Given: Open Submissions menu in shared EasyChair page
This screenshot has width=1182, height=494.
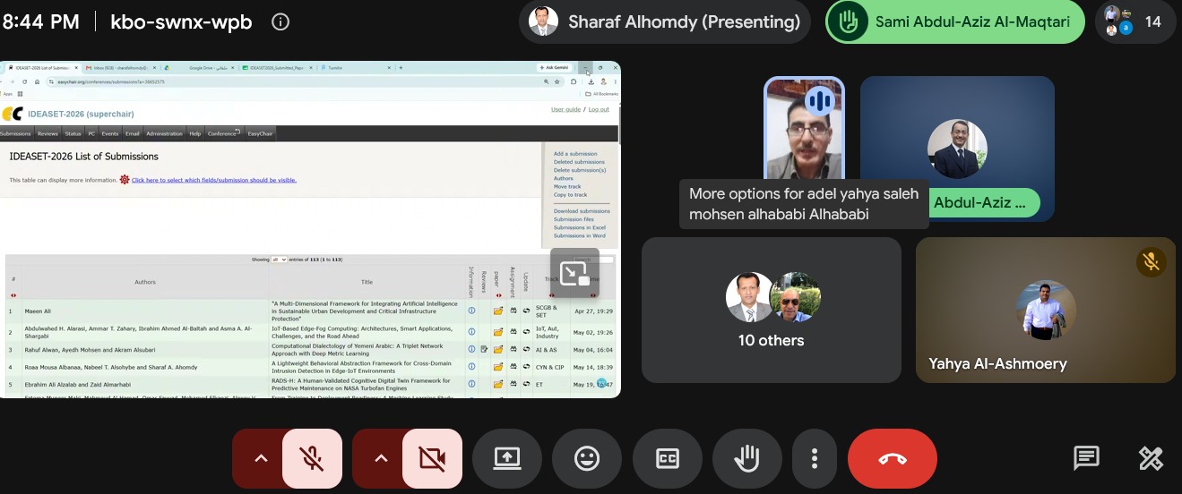Looking at the screenshot, I should click(x=15, y=133).
